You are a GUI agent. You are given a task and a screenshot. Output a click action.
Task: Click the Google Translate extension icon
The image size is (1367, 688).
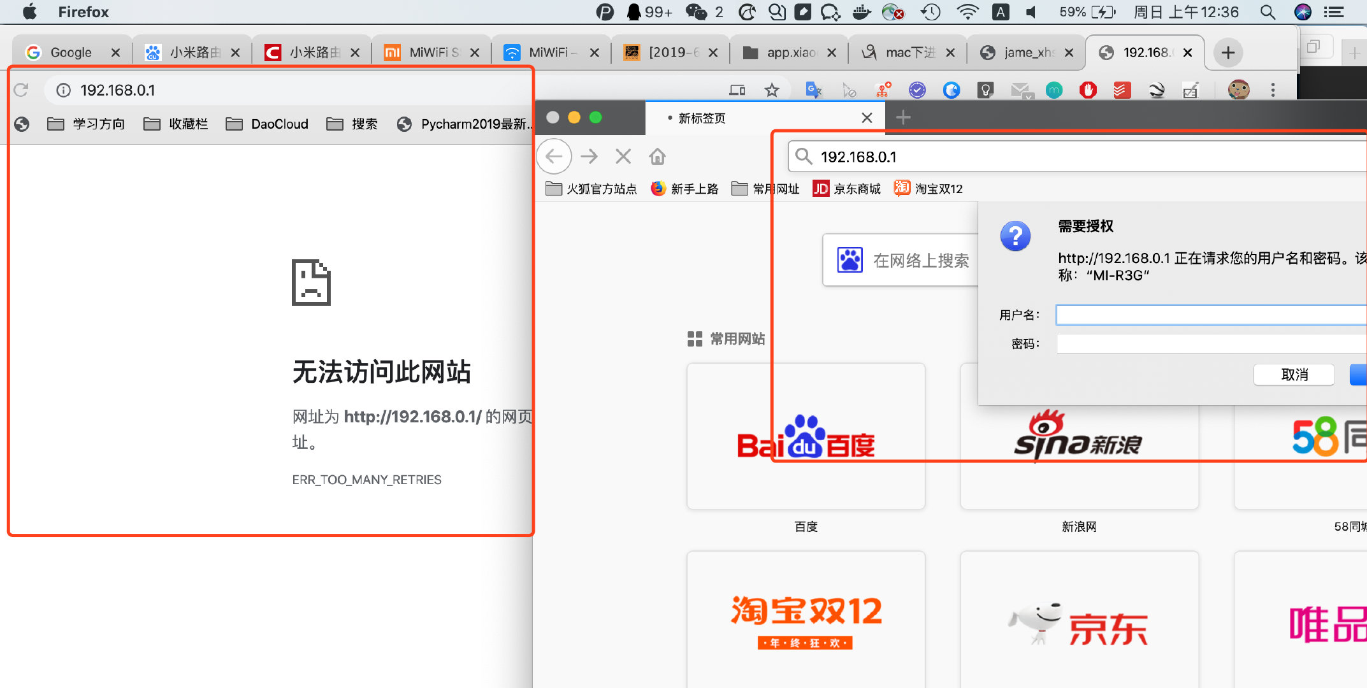813,90
